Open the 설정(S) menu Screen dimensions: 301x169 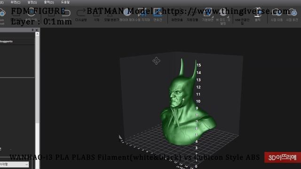click(32, 2)
